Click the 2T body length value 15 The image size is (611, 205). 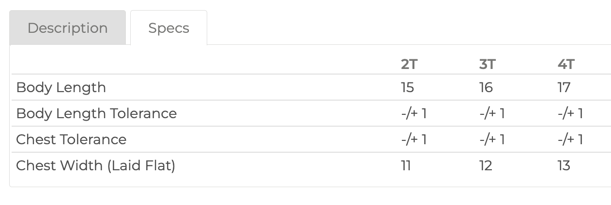(x=408, y=87)
